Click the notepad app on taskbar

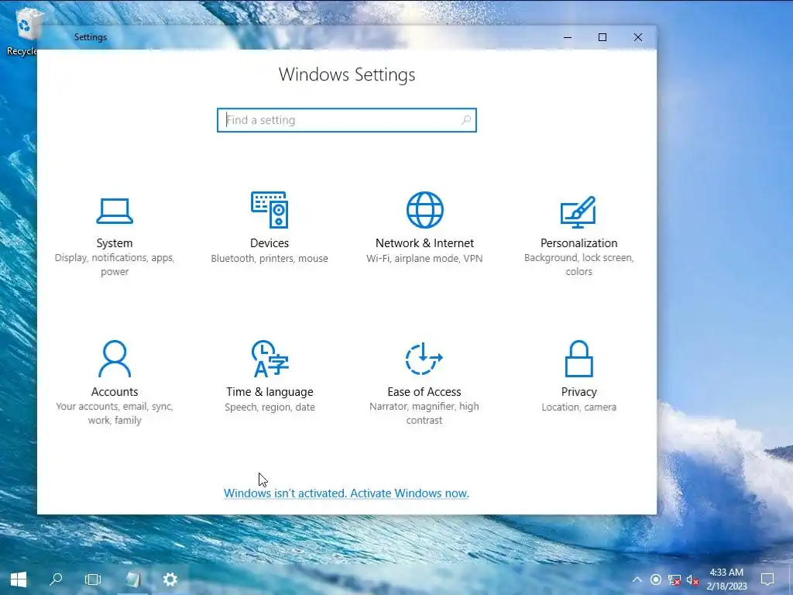(133, 580)
